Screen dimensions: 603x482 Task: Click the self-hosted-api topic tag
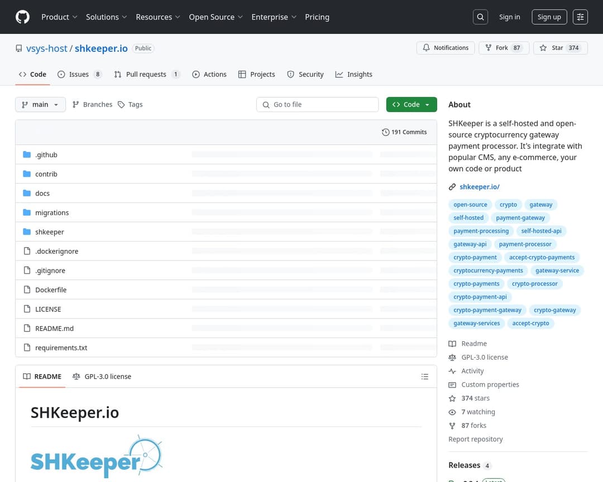(x=541, y=231)
